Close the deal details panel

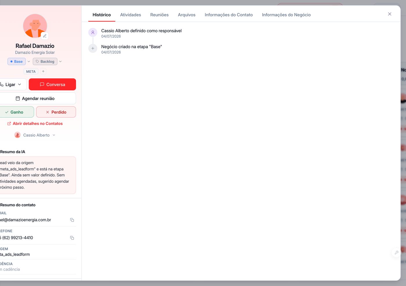pyautogui.click(x=389, y=14)
